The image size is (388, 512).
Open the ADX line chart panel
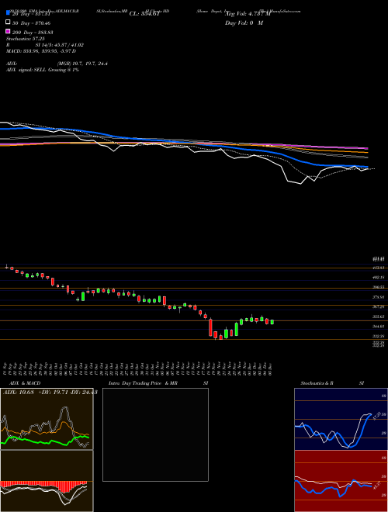click(47, 419)
